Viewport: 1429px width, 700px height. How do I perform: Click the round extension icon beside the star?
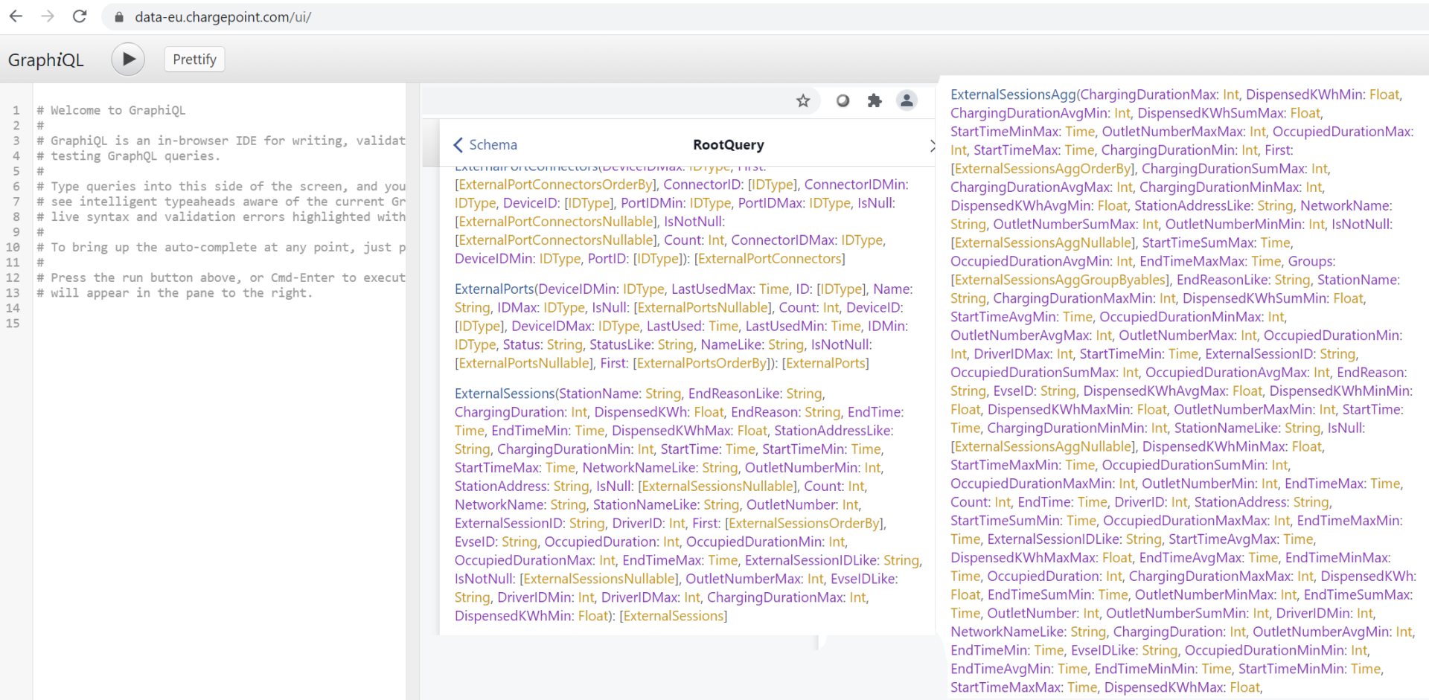[843, 100]
